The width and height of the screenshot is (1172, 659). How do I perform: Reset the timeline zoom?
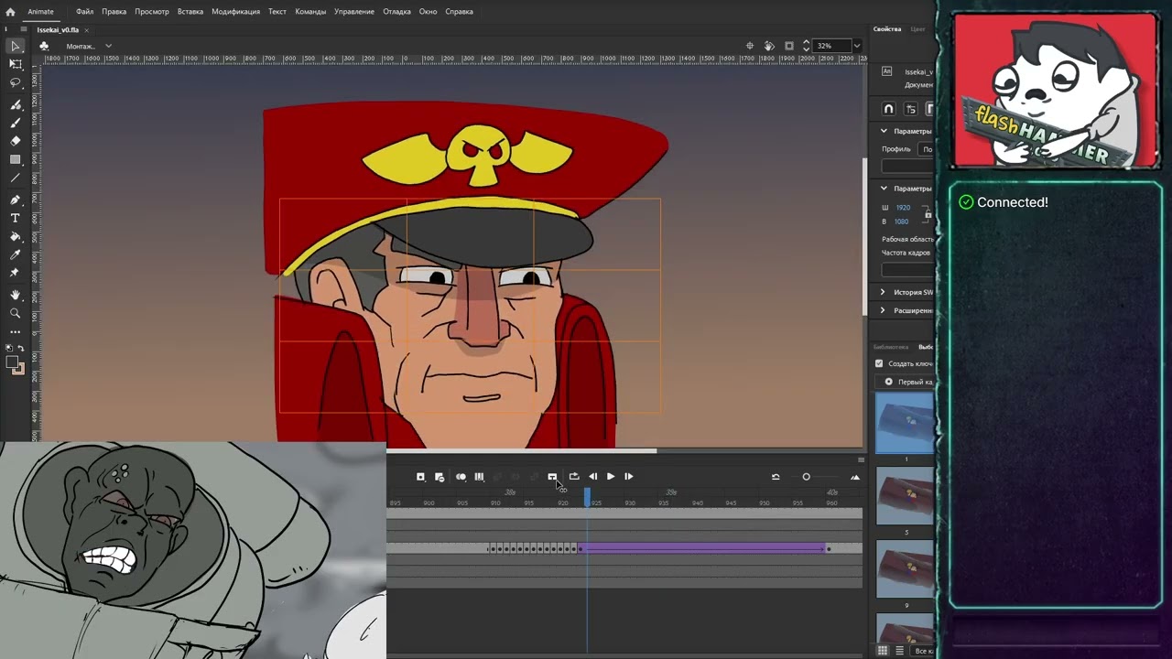point(776,477)
